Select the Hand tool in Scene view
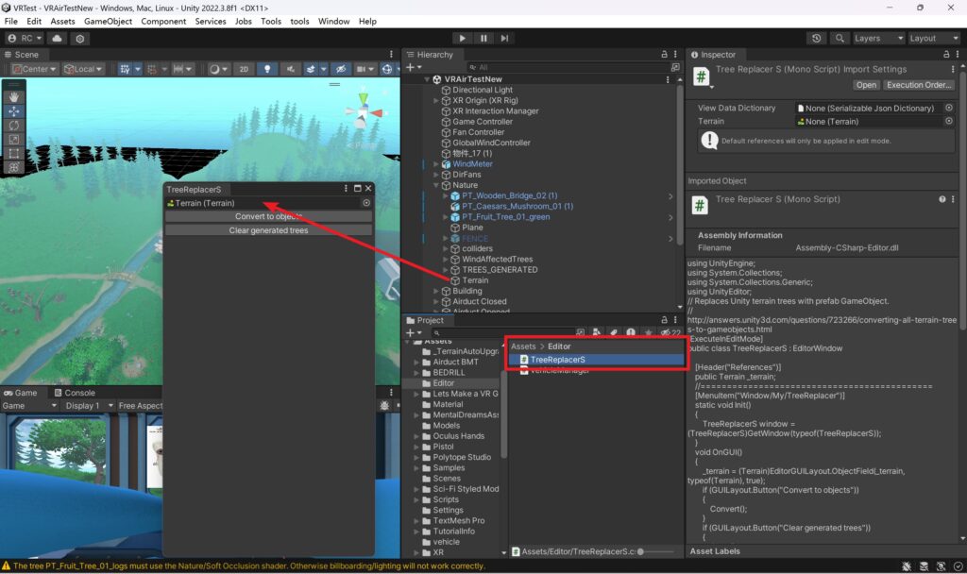 pos(14,97)
